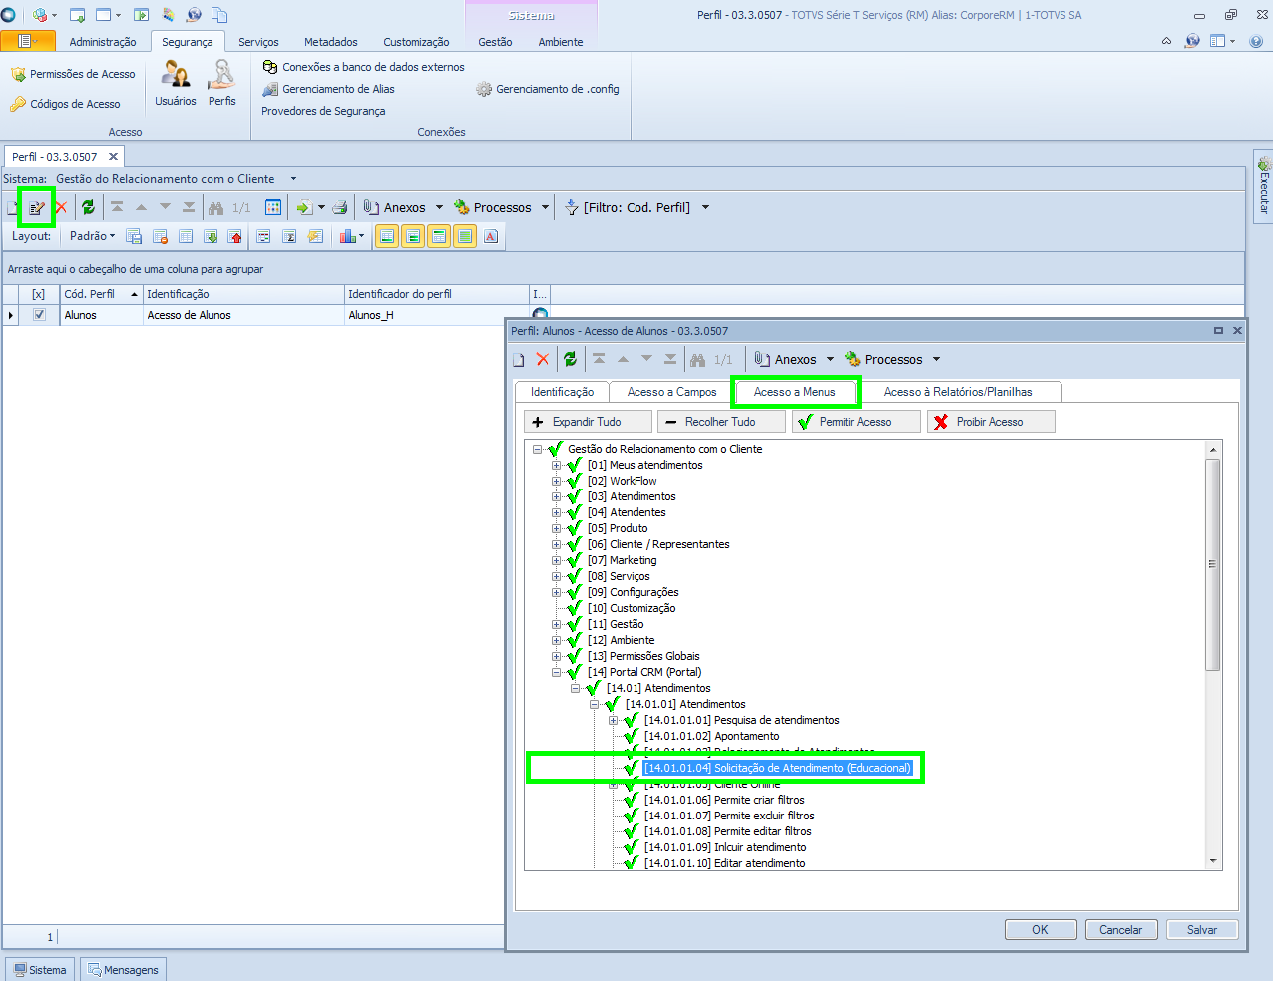The image size is (1273, 981).
Task: Expand [14.01.01.01] Pesquisa de atendimentos node
Action: click(x=614, y=720)
